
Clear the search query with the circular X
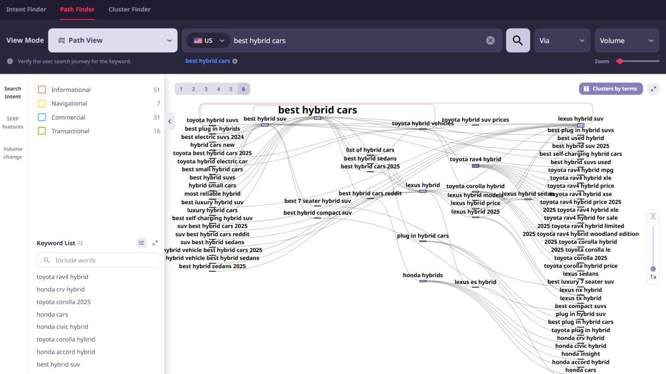point(490,40)
